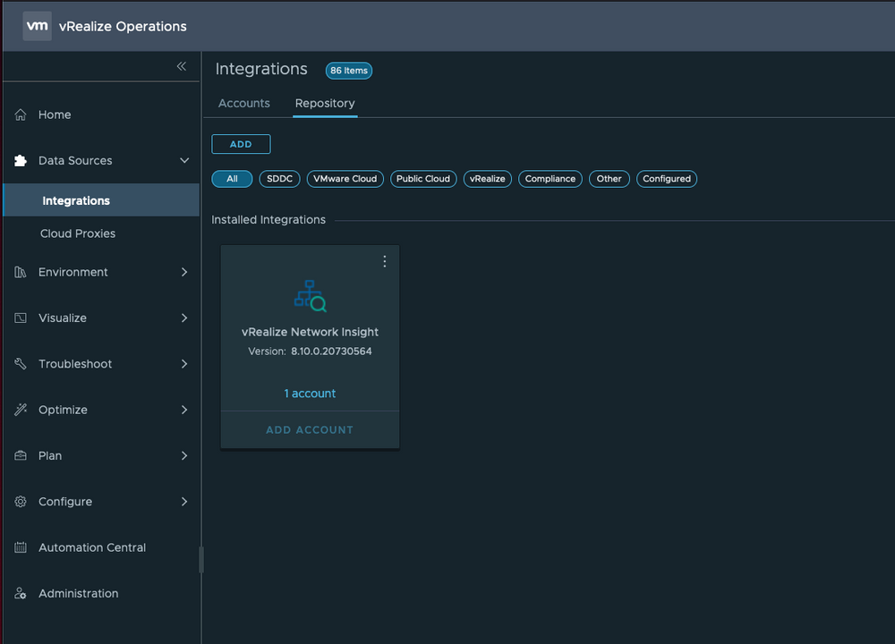Click the Integrations page heading
This screenshot has height=644, width=895.
[261, 69]
